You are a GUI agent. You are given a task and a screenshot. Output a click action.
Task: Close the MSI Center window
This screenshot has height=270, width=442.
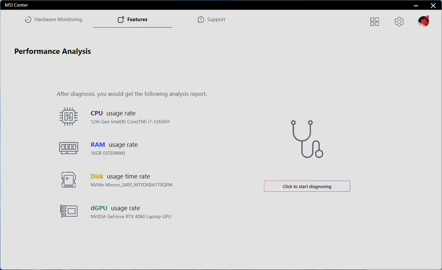click(433, 5)
